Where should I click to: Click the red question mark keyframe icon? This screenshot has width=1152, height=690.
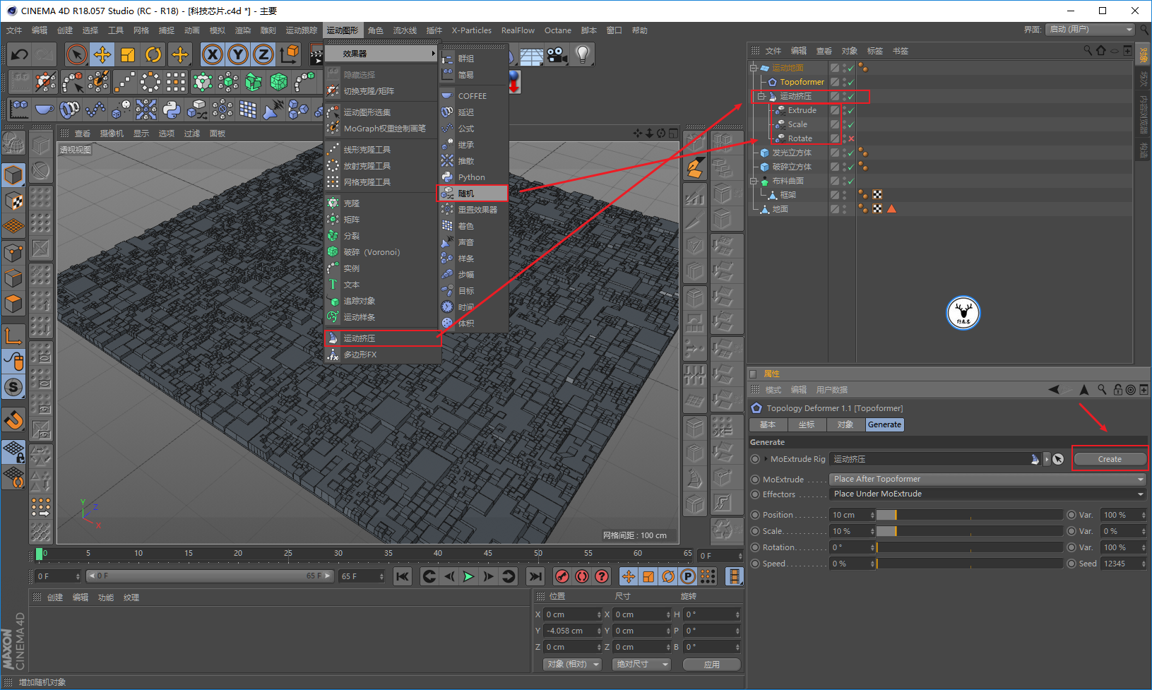click(x=602, y=576)
